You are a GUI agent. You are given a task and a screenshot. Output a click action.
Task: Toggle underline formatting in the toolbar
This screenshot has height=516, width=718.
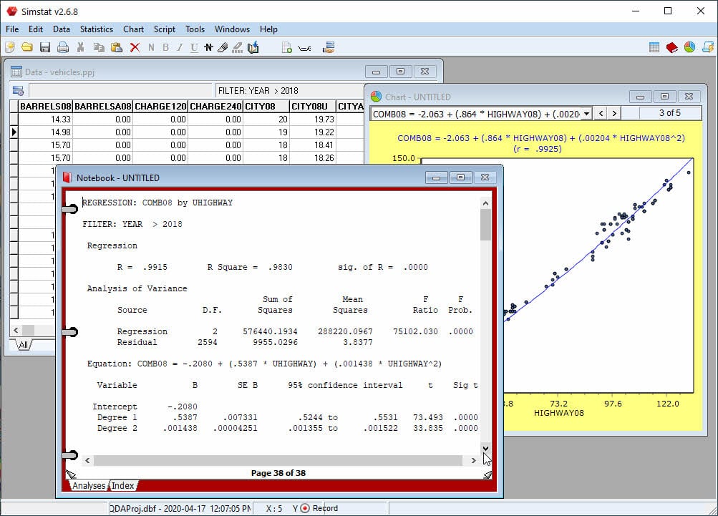click(194, 47)
